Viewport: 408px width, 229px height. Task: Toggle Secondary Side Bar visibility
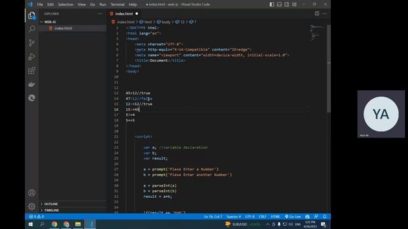pyautogui.click(x=287, y=4)
